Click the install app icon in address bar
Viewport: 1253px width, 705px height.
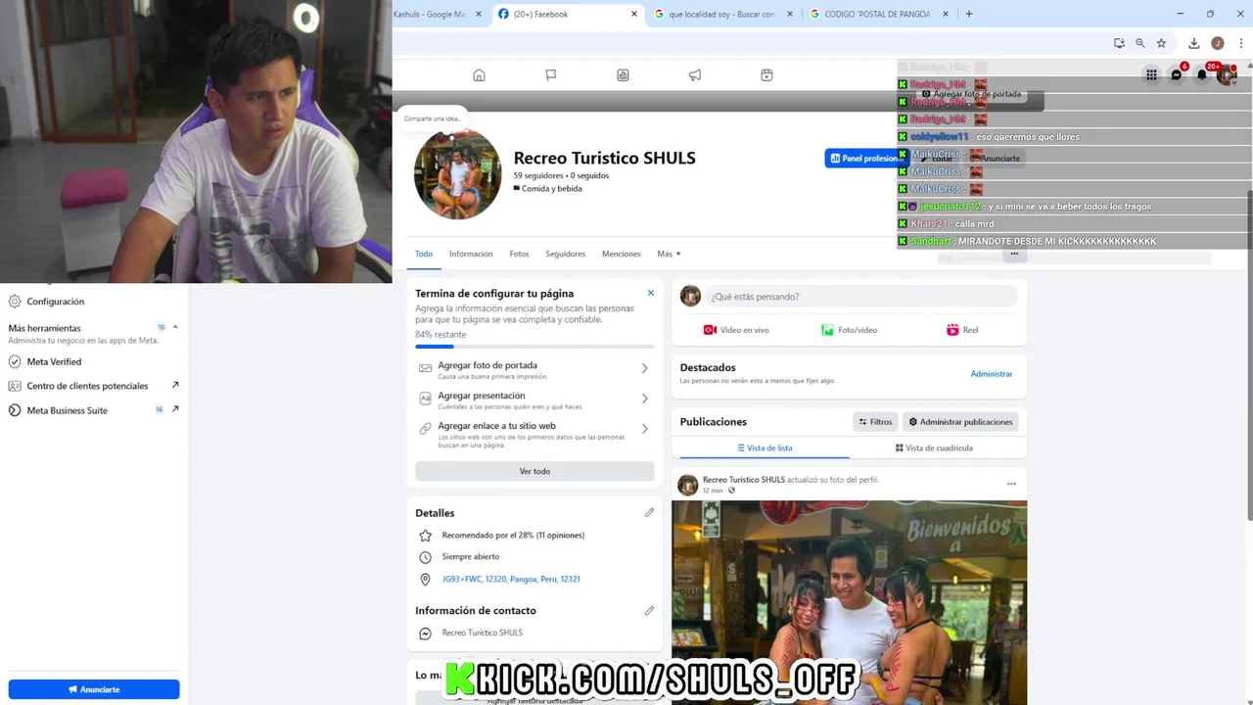tap(1119, 43)
